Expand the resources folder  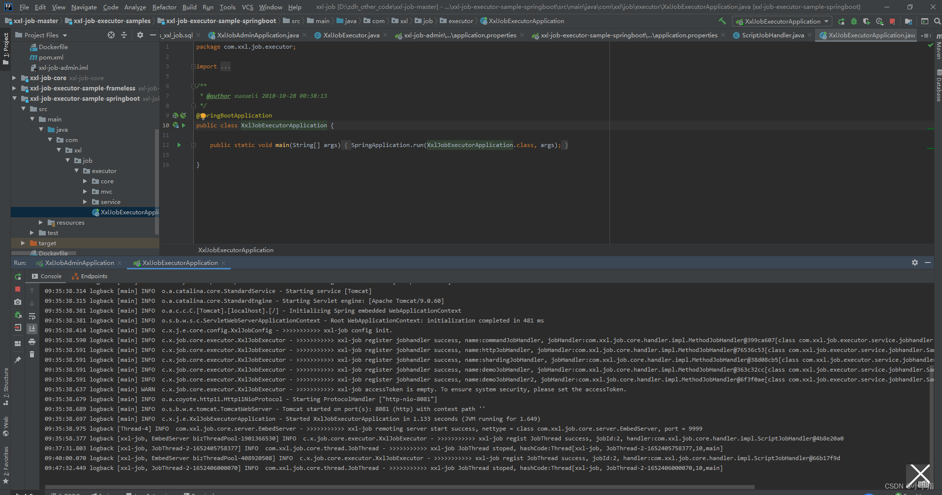(41, 222)
